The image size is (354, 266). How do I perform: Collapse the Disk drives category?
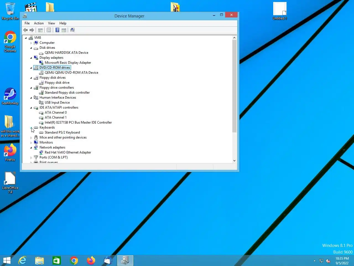pyautogui.click(x=31, y=48)
